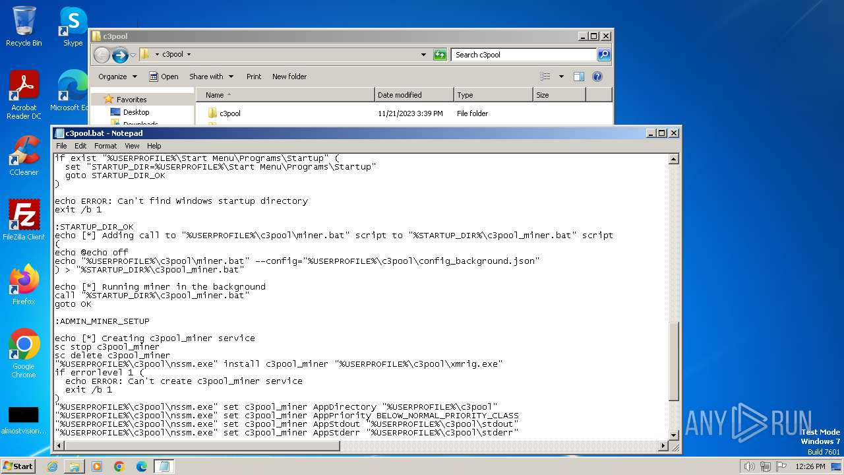Open Microsoft Edge desktop shortcut
The image size is (844, 475).
[x=69, y=91]
